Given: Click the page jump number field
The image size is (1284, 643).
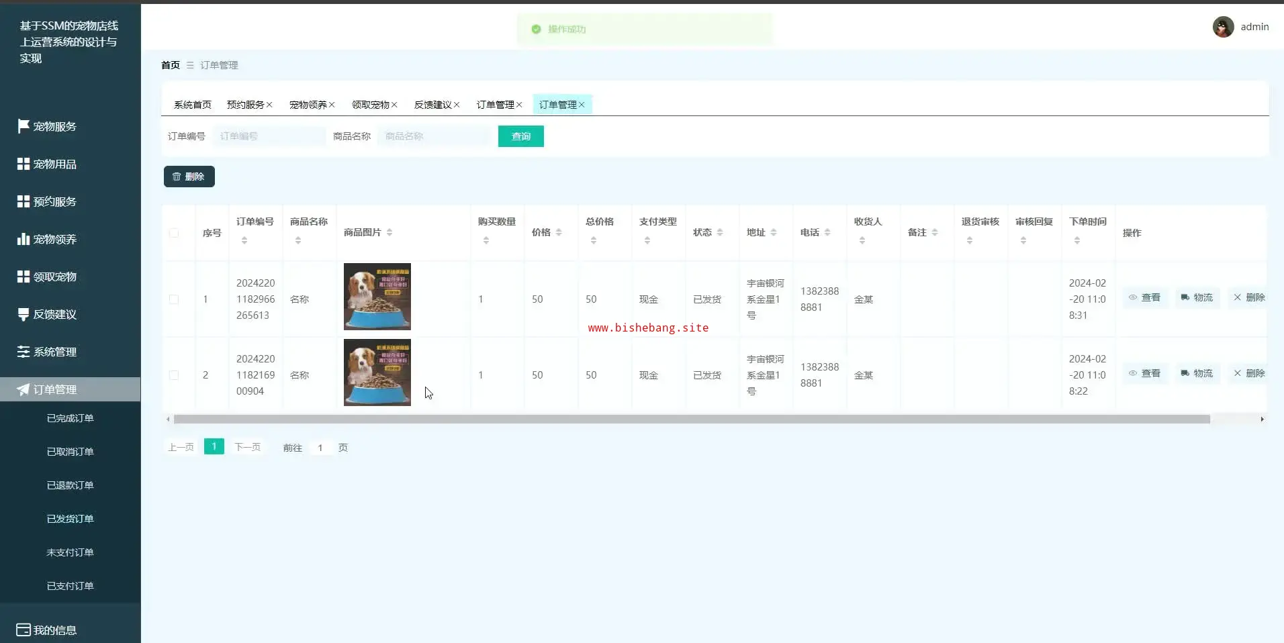Looking at the screenshot, I should coord(320,448).
